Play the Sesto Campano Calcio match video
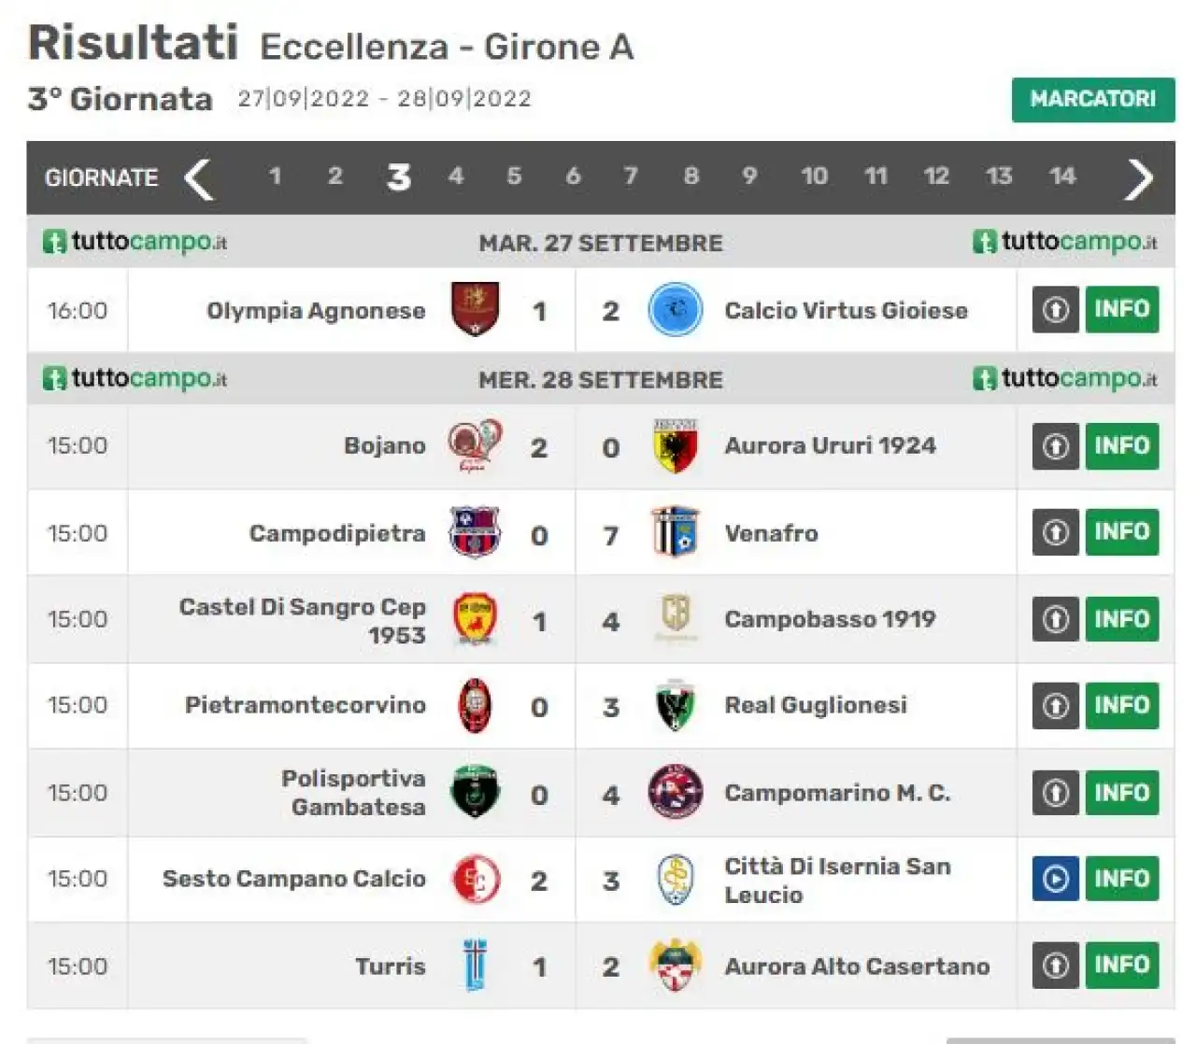The height and width of the screenshot is (1044, 1196). pos(1056,878)
